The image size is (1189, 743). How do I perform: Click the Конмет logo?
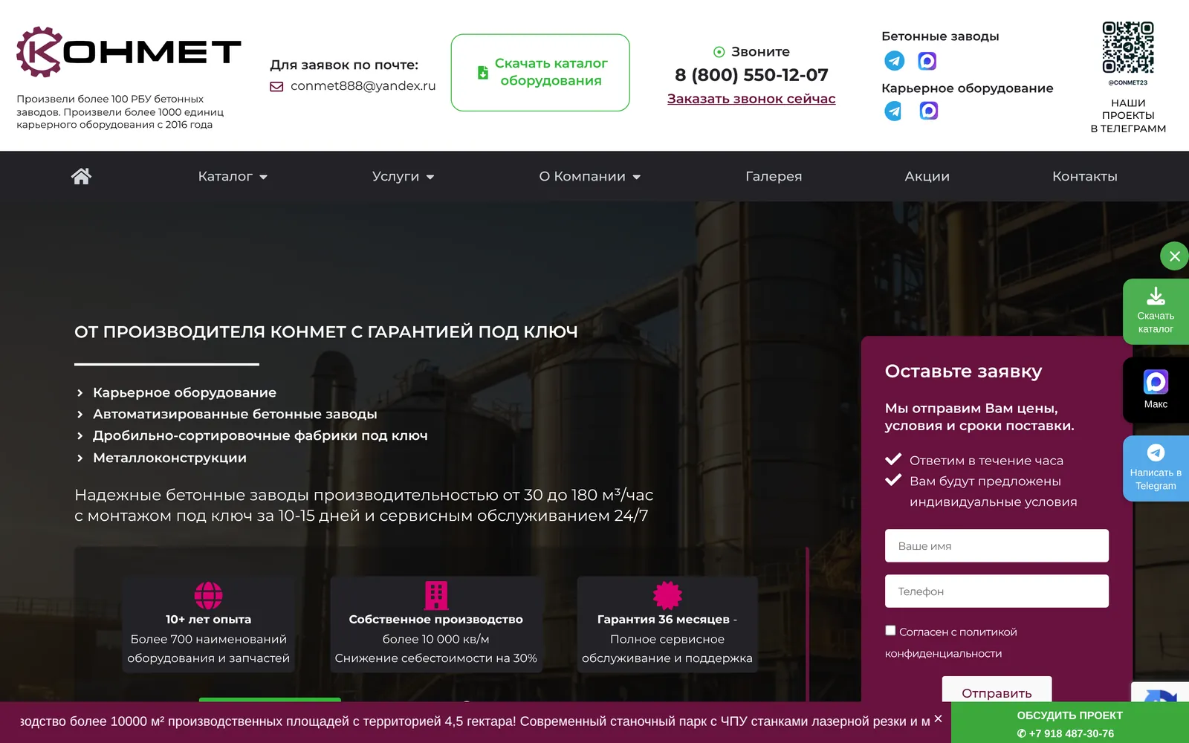[x=129, y=52]
